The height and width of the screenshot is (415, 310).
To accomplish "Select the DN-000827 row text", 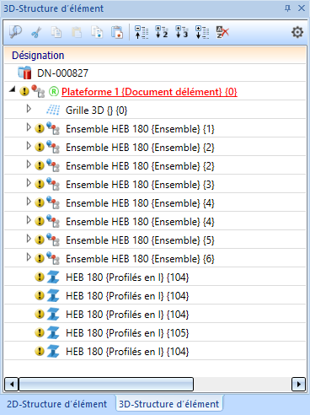I will tap(63, 73).
